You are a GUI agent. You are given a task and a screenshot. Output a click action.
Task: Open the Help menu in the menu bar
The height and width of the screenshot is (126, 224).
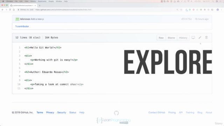tap(66, 1)
